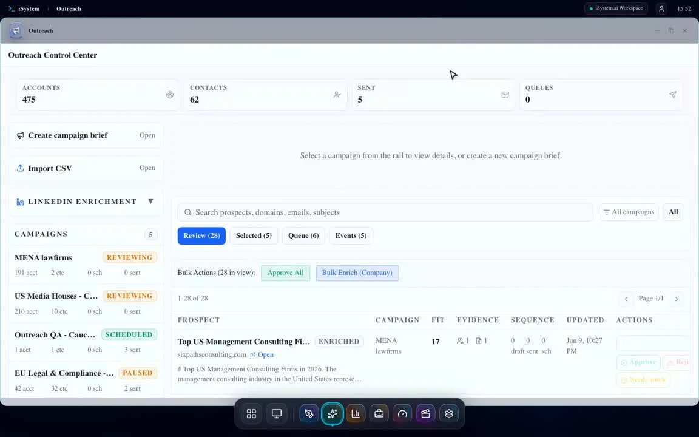Image resolution: width=699 pixels, height=437 pixels.
Task: Open the pen nib app in dock
Action: [308, 414]
